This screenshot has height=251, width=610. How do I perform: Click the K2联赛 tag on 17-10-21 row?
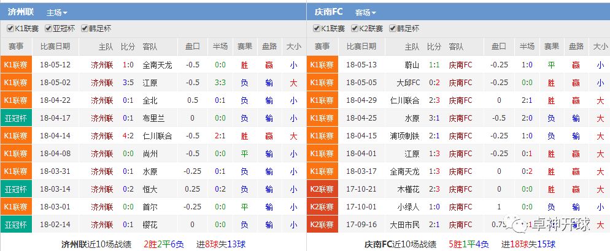323,189
